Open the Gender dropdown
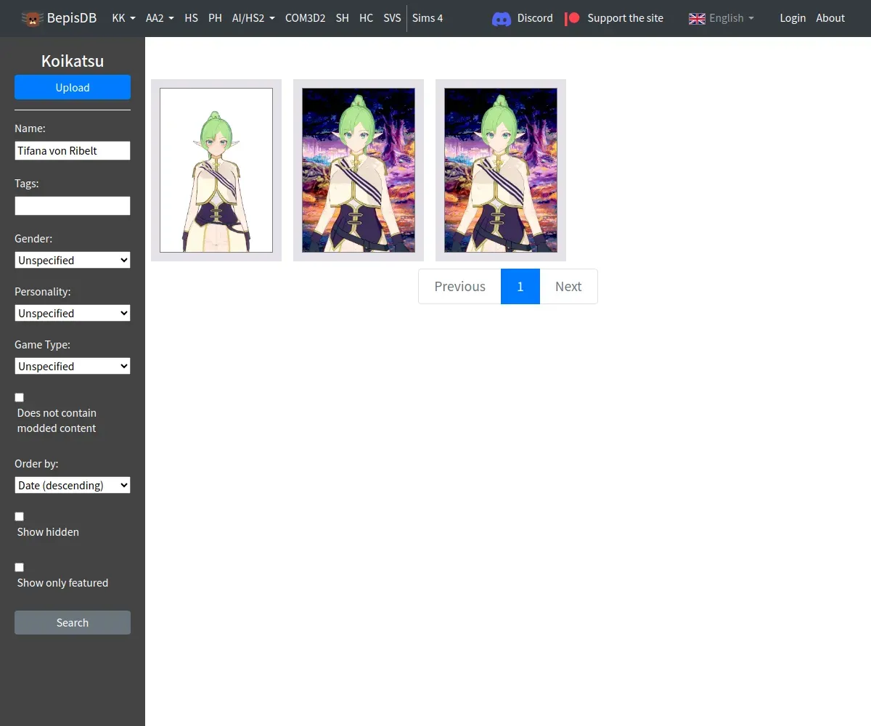The image size is (871, 726). (x=73, y=260)
